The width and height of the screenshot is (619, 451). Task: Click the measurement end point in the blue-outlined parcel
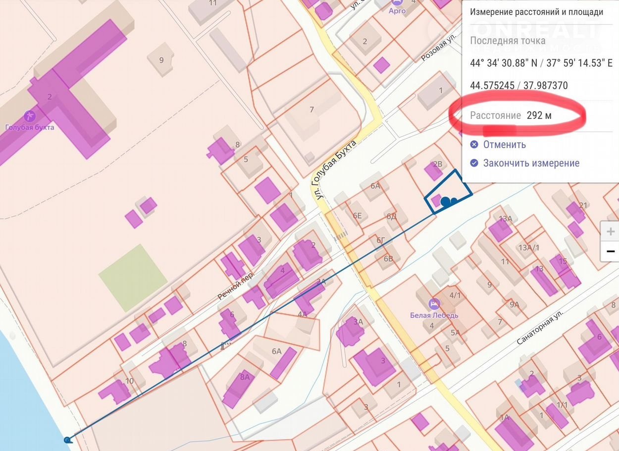point(446,201)
